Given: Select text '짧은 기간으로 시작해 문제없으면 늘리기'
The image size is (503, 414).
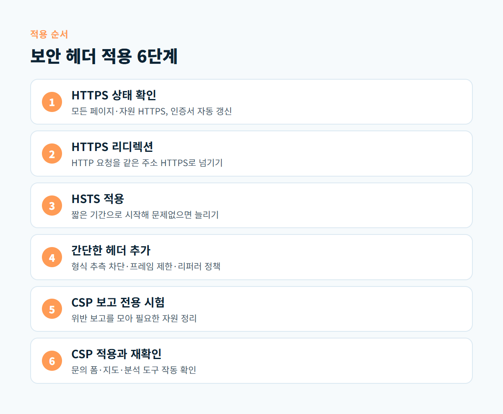Looking at the screenshot, I should [145, 215].
